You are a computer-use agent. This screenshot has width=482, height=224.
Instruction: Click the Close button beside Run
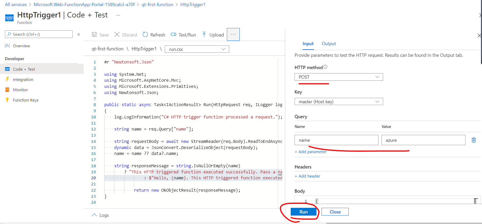coord(335,212)
